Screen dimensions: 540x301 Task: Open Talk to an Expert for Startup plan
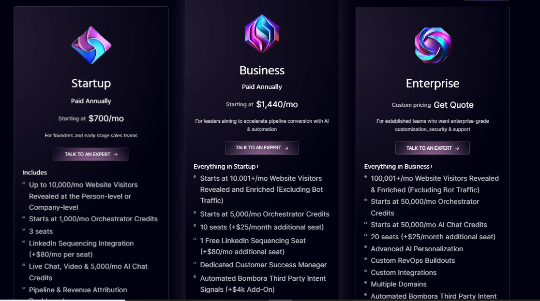(91, 155)
